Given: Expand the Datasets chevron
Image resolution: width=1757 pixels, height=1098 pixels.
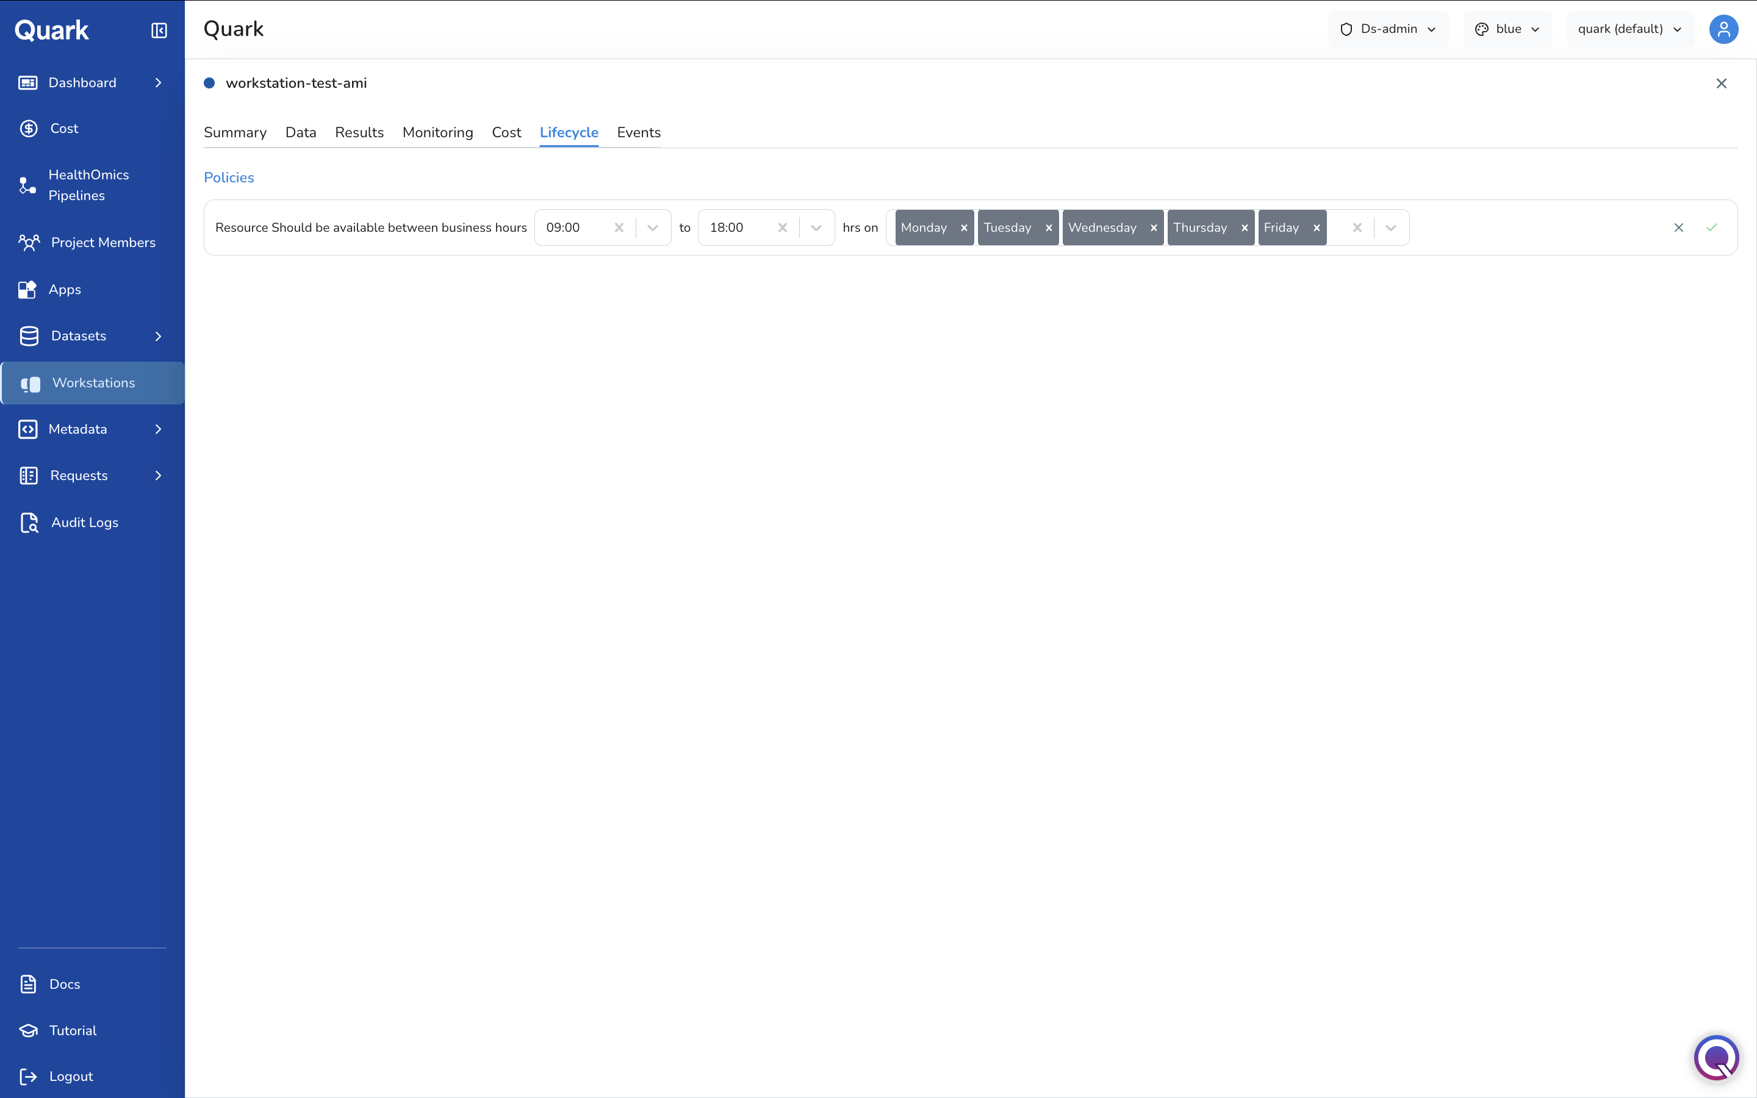Looking at the screenshot, I should [158, 336].
